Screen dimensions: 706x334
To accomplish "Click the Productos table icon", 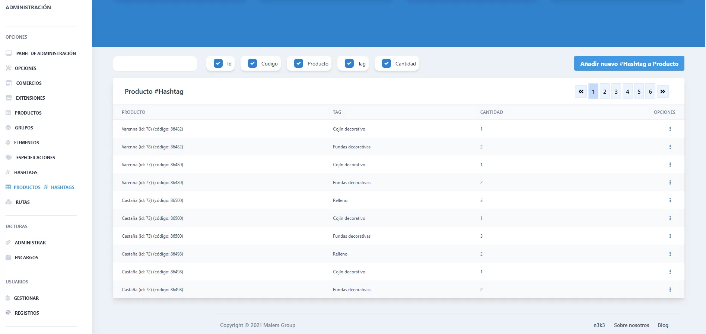I will 8,113.
